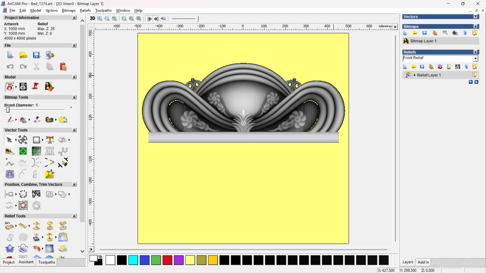Click the Paste clipboard icon
This screenshot has width=486, height=273.
click(x=63, y=67)
